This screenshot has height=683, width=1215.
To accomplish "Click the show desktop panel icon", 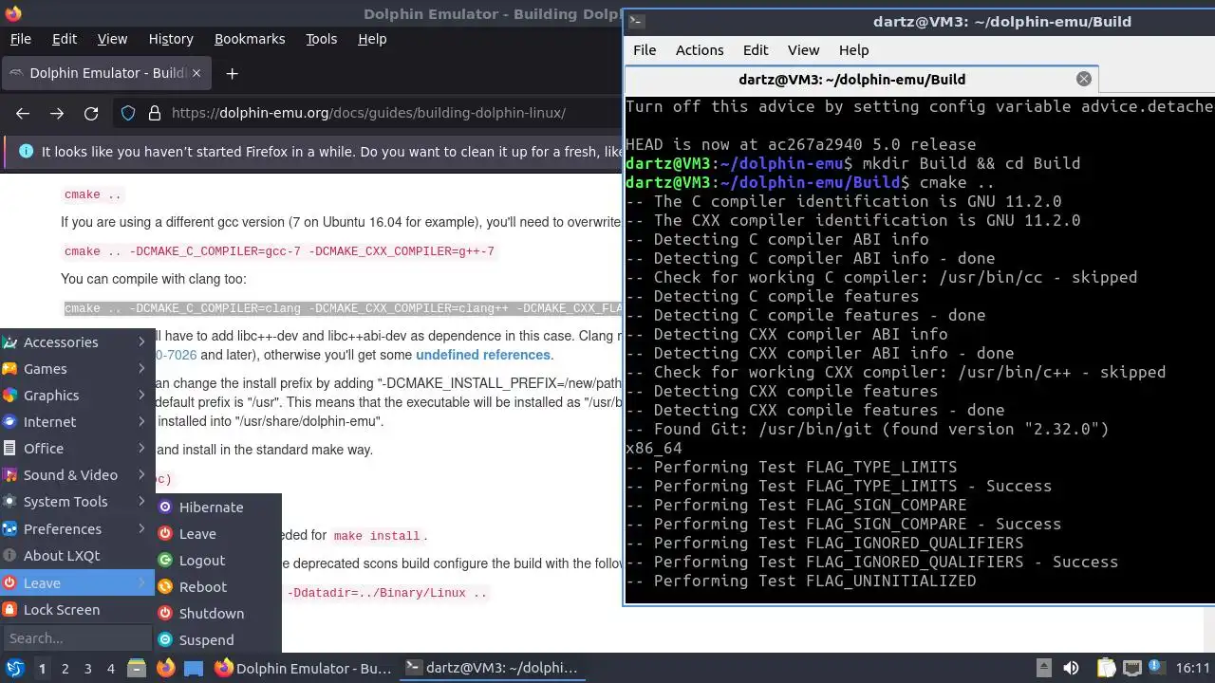I will (x=194, y=668).
